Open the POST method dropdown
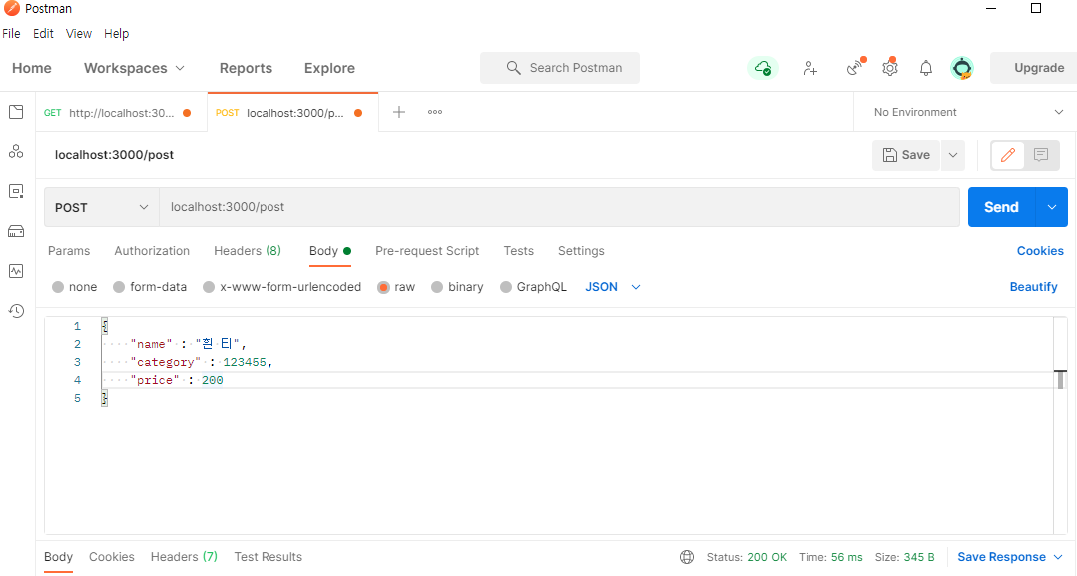 point(102,207)
